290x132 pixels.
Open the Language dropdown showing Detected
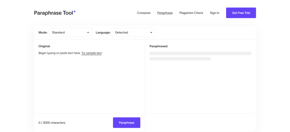[131, 33]
